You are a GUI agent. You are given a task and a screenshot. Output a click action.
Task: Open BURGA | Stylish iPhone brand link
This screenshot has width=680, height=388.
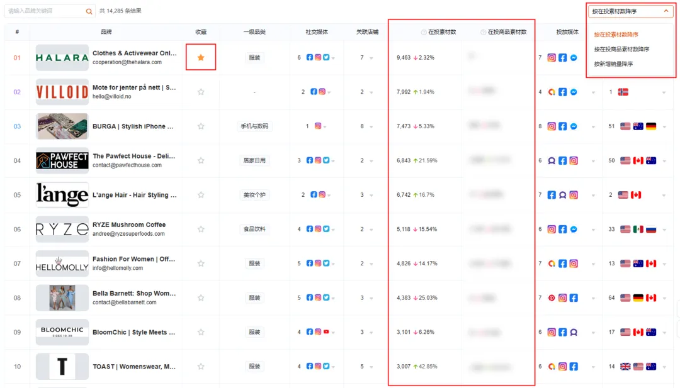click(133, 126)
